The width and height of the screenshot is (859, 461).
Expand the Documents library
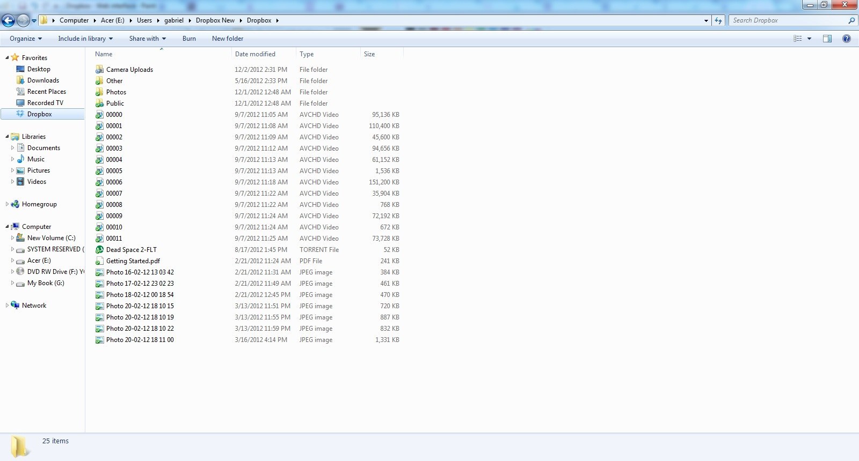click(x=12, y=148)
